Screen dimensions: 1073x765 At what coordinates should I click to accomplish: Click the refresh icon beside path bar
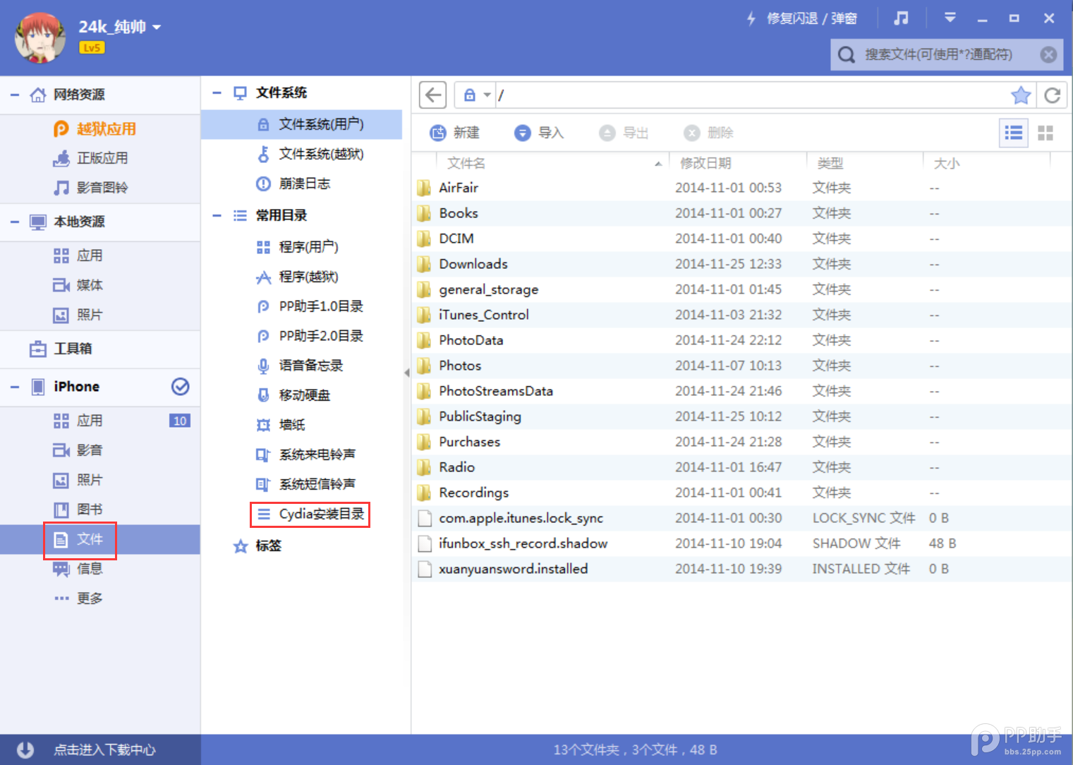tap(1052, 95)
